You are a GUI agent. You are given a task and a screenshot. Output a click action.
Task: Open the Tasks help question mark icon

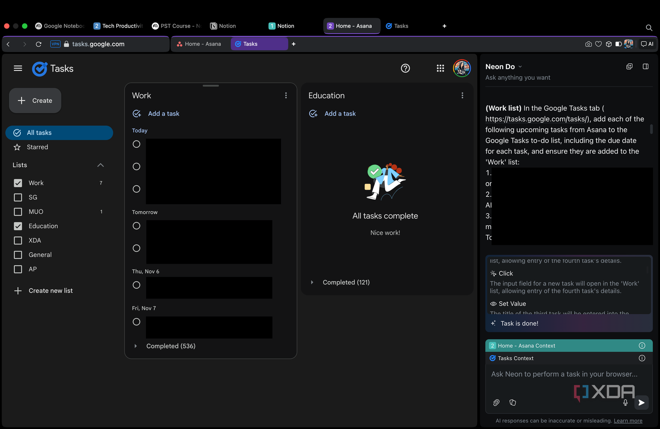tap(405, 68)
